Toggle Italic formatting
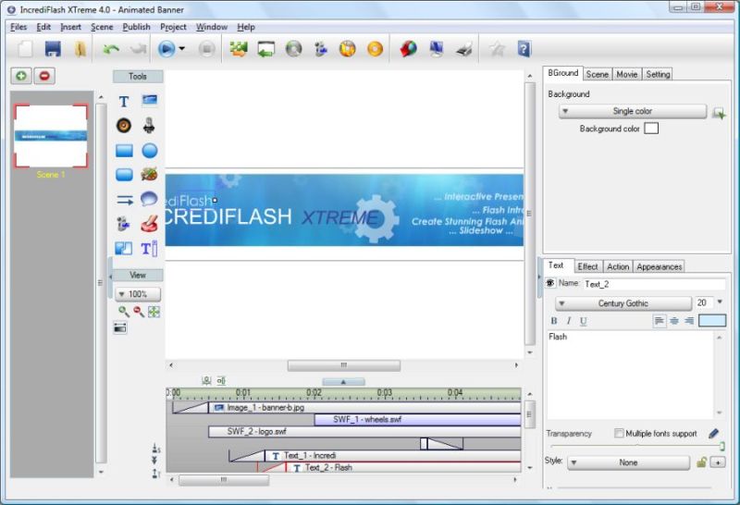The image size is (740, 505). [x=569, y=321]
